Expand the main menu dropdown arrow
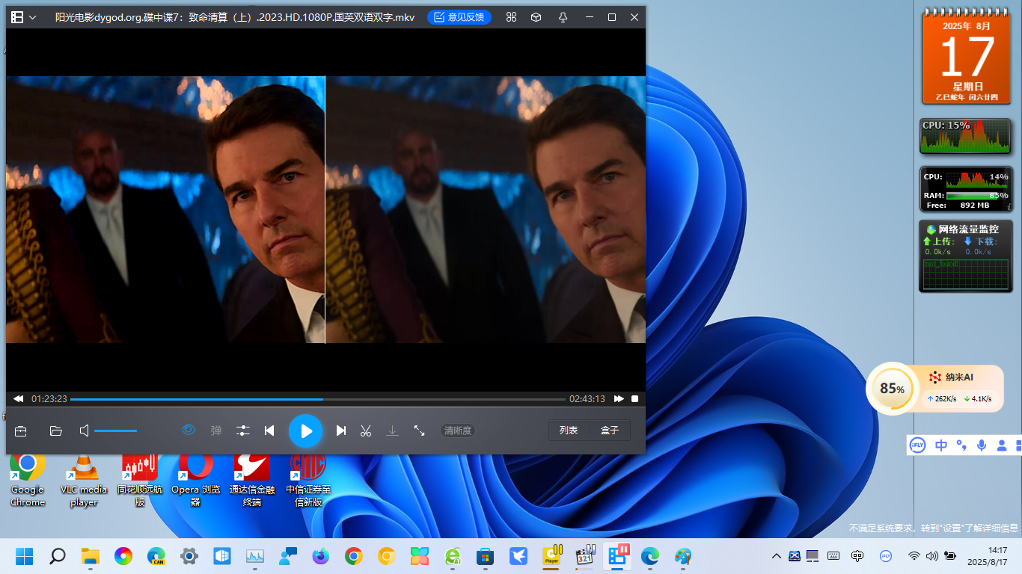The height and width of the screenshot is (574, 1022). click(33, 17)
